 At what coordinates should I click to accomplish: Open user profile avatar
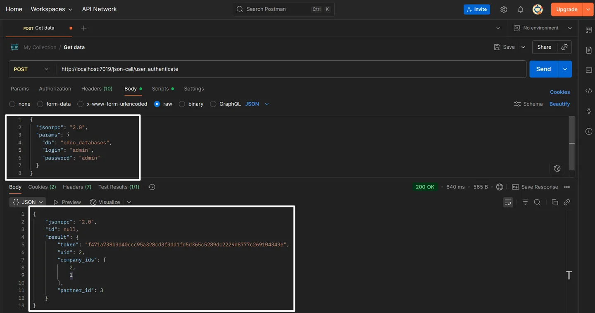(x=538, y=9)
